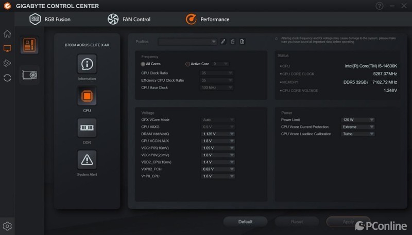
Task: Open Efficiency CPU Clock Ratio dropdown
Action: pos(216,80)
